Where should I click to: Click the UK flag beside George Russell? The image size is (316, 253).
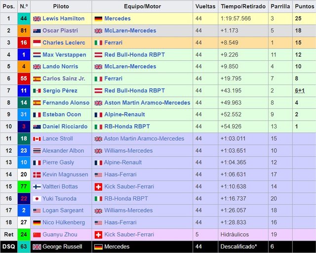click(x=37, y=247)
